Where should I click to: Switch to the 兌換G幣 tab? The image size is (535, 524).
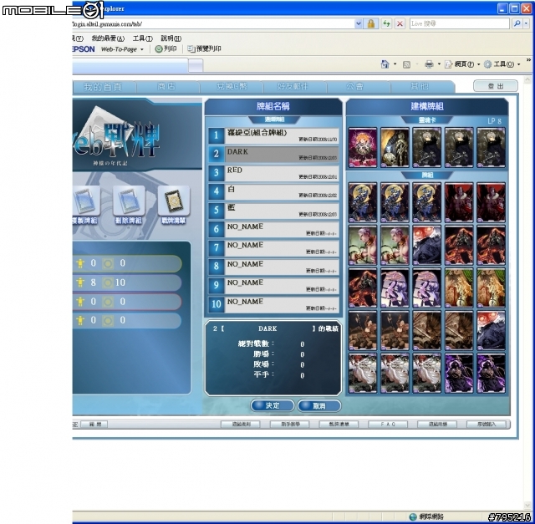tap(232, 87)
